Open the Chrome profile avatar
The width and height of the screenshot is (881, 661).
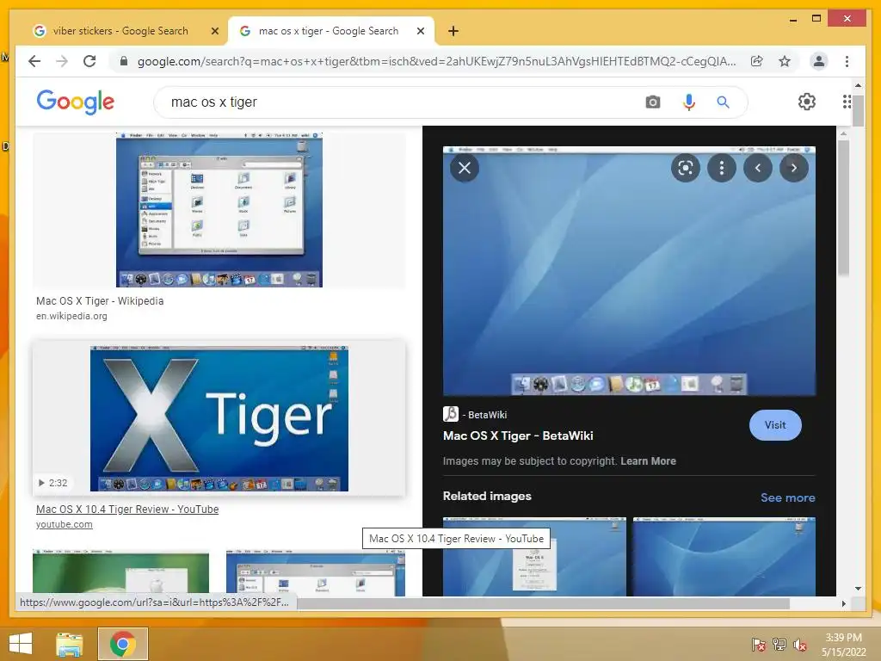point(819,61)
